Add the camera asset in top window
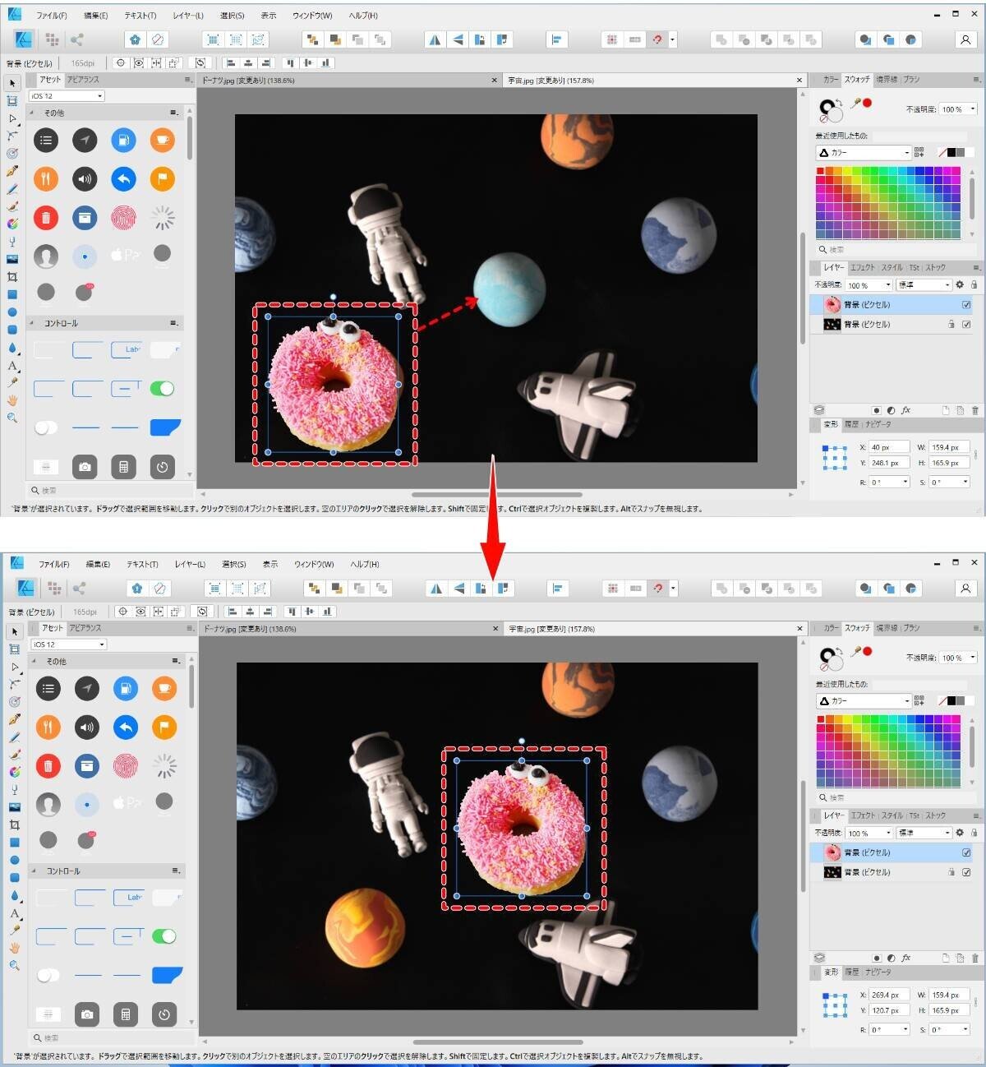Image resolution: width=986 pixels, height=1067 pixels. click(x=85, y=467)
